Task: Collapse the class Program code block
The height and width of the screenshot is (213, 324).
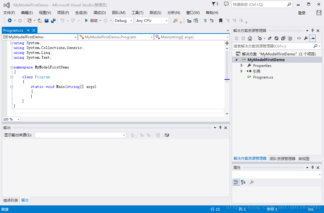Action: [12, 77]
